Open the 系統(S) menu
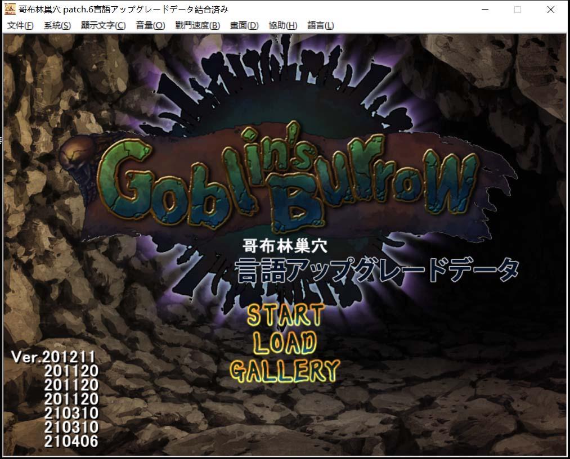 pyautogui.click(x=57, y=25)
